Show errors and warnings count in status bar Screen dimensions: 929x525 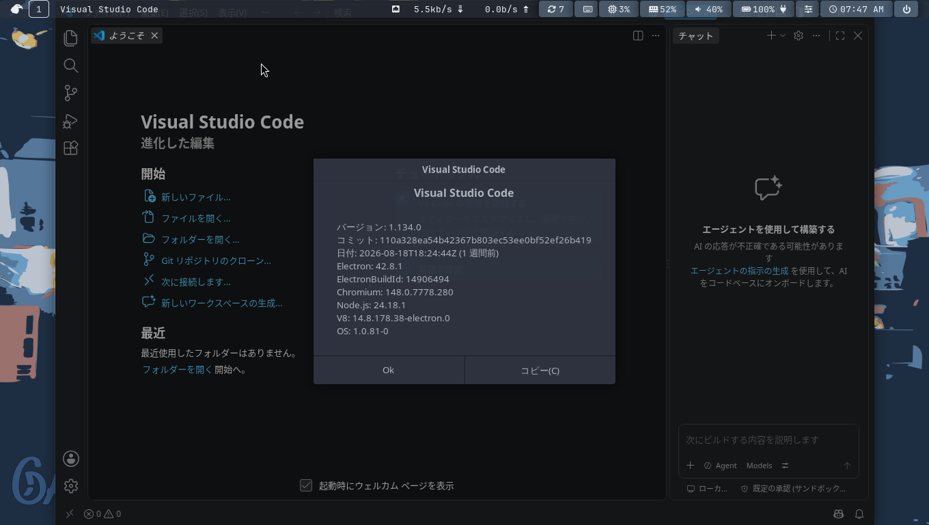click(102, 513)
